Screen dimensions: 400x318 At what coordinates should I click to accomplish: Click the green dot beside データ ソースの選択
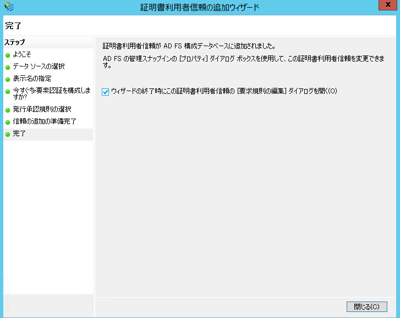coord(8,67)
